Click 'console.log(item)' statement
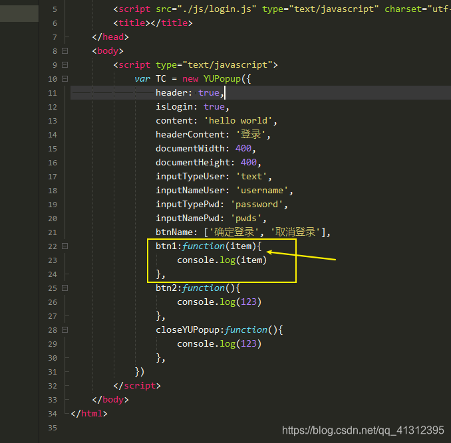 (222, 260)
